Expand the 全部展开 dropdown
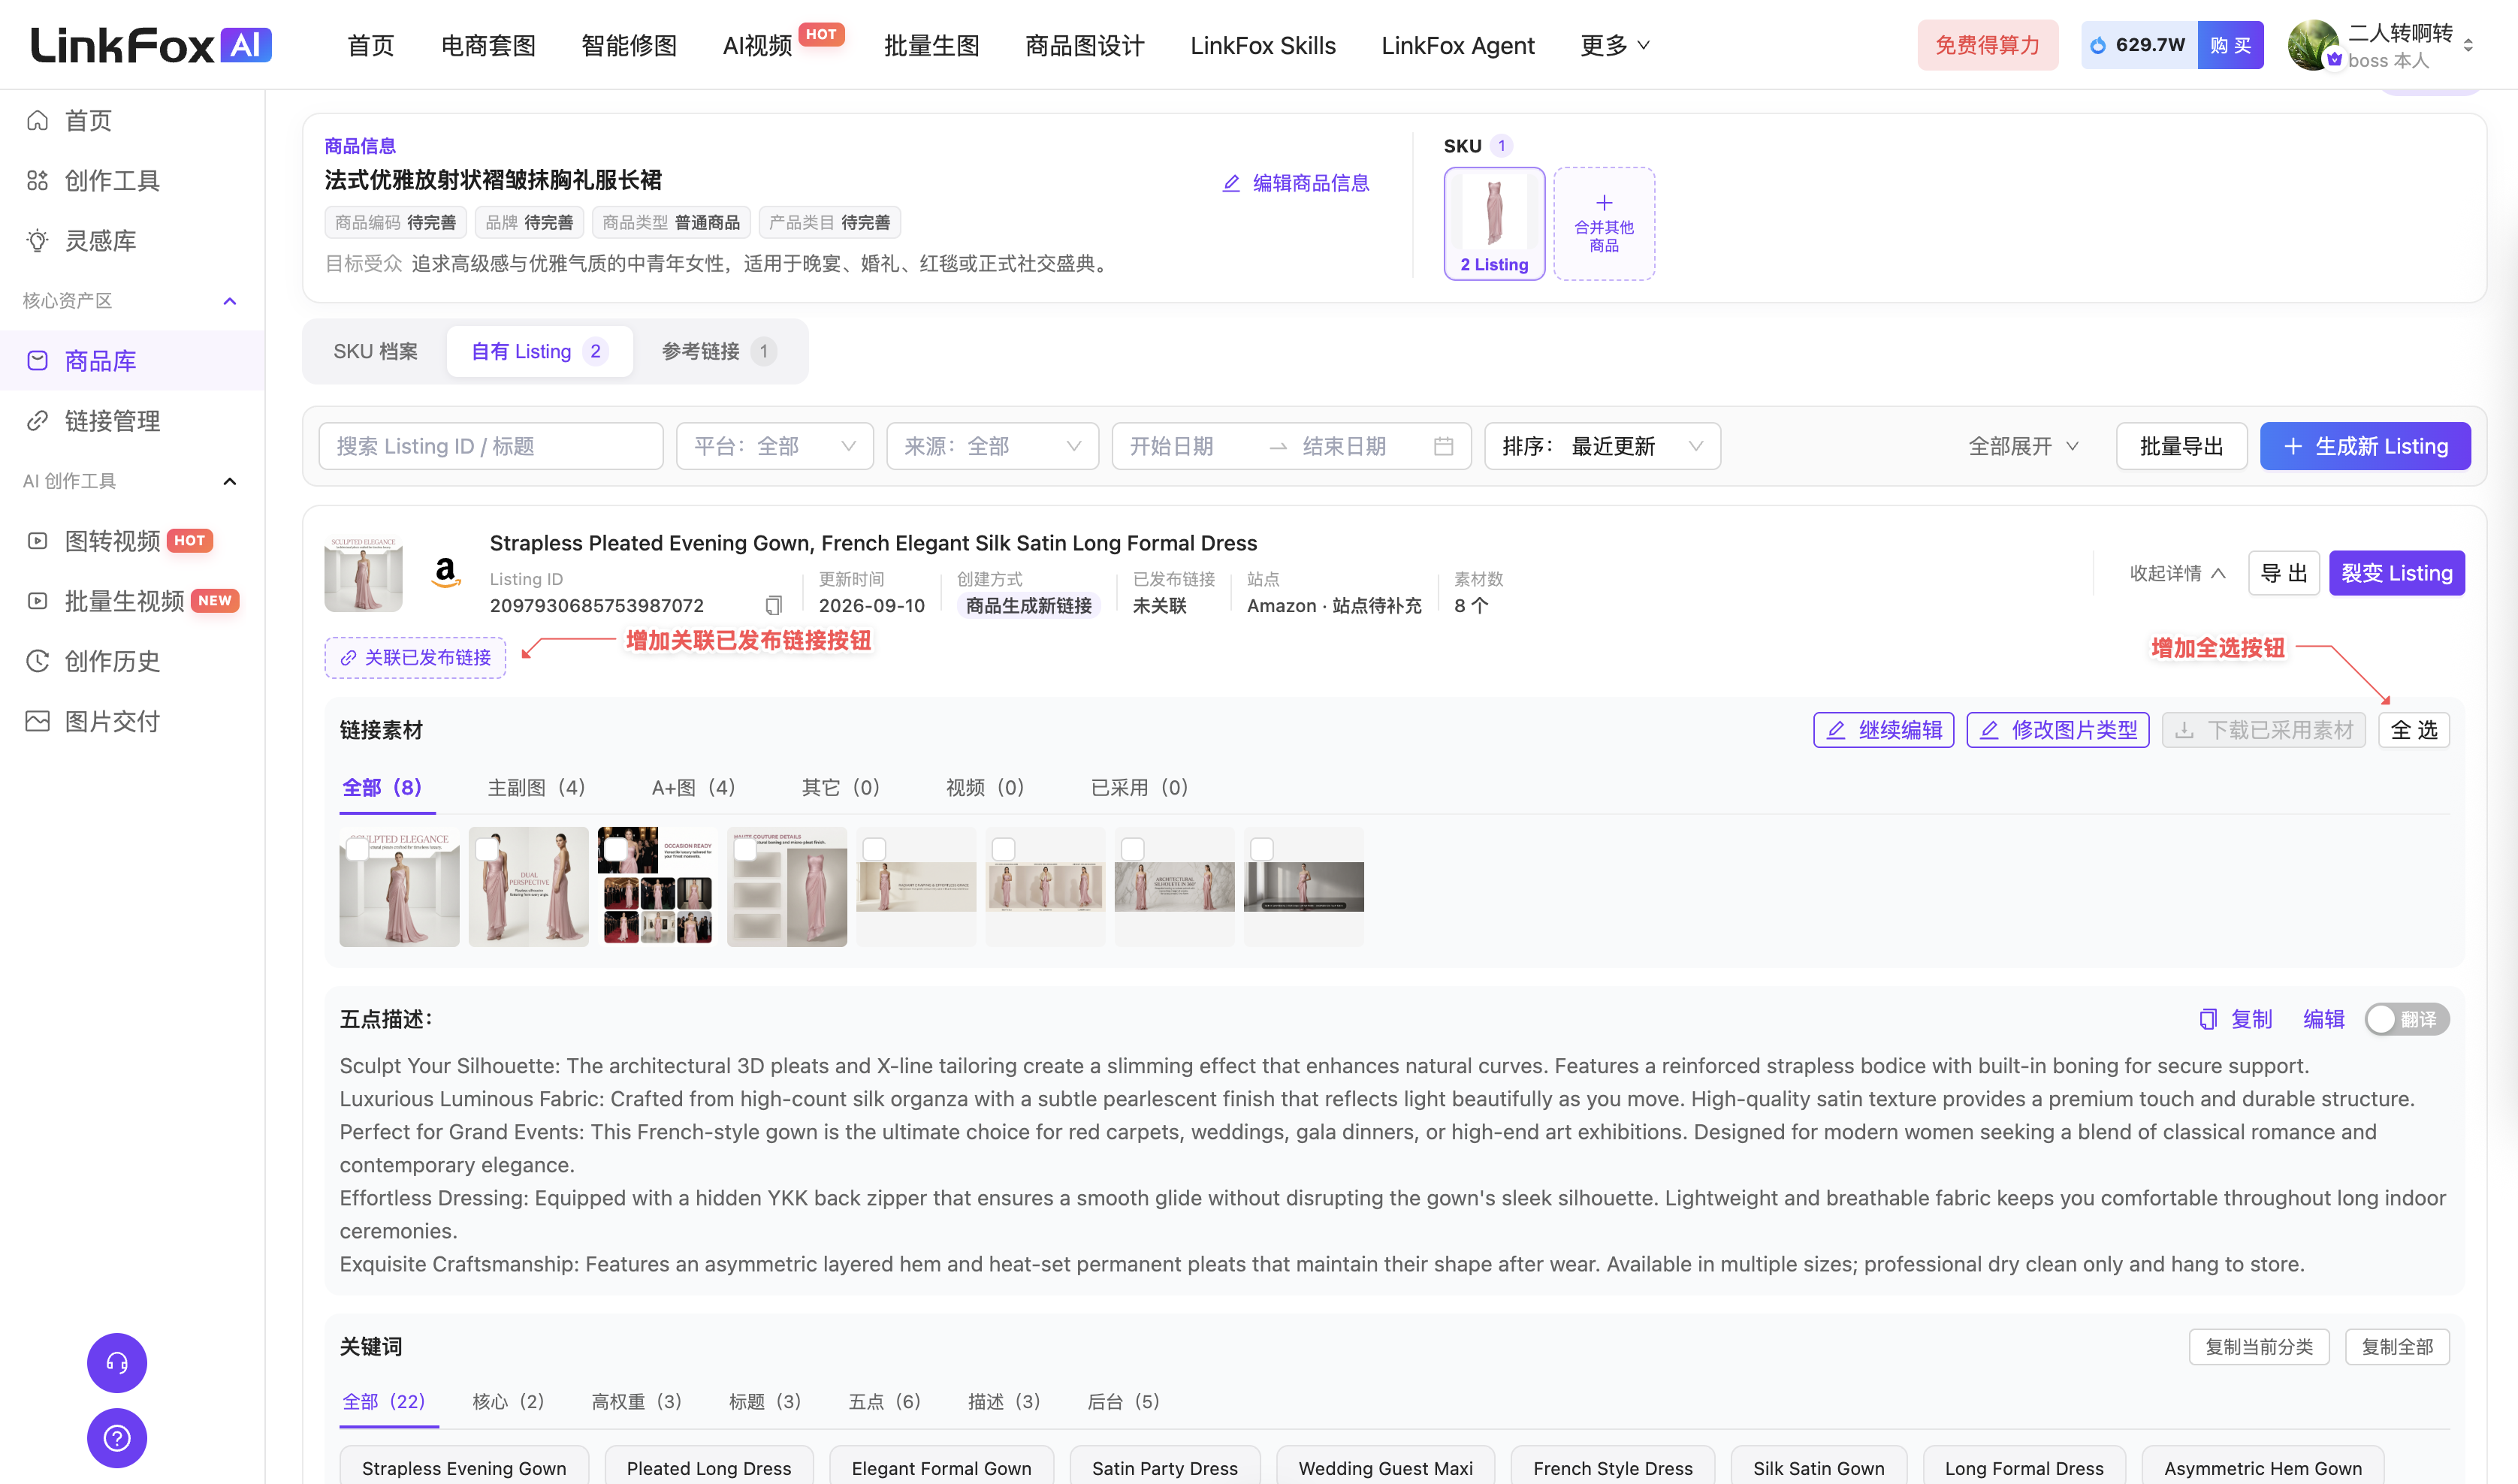Viewport: 2518px width, 1484px height. pos(2025,446)
